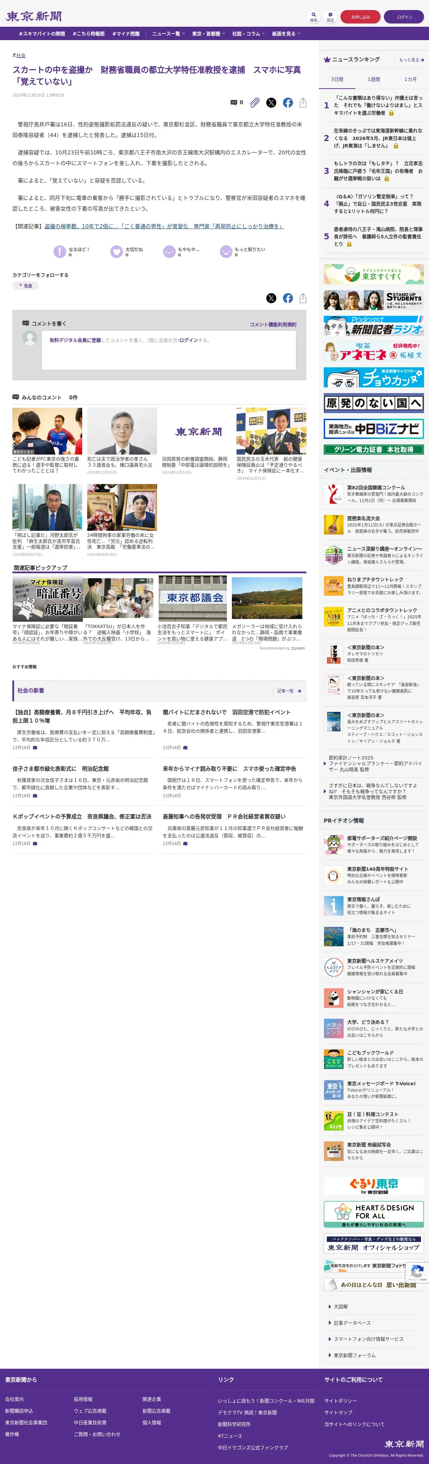Click the 大切だね heart reaction icon

click(x=117, y=252)
